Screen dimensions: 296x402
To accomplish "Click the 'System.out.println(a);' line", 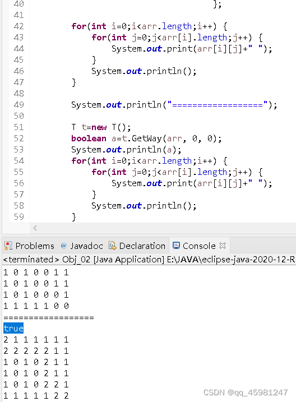I will [126, 150].
